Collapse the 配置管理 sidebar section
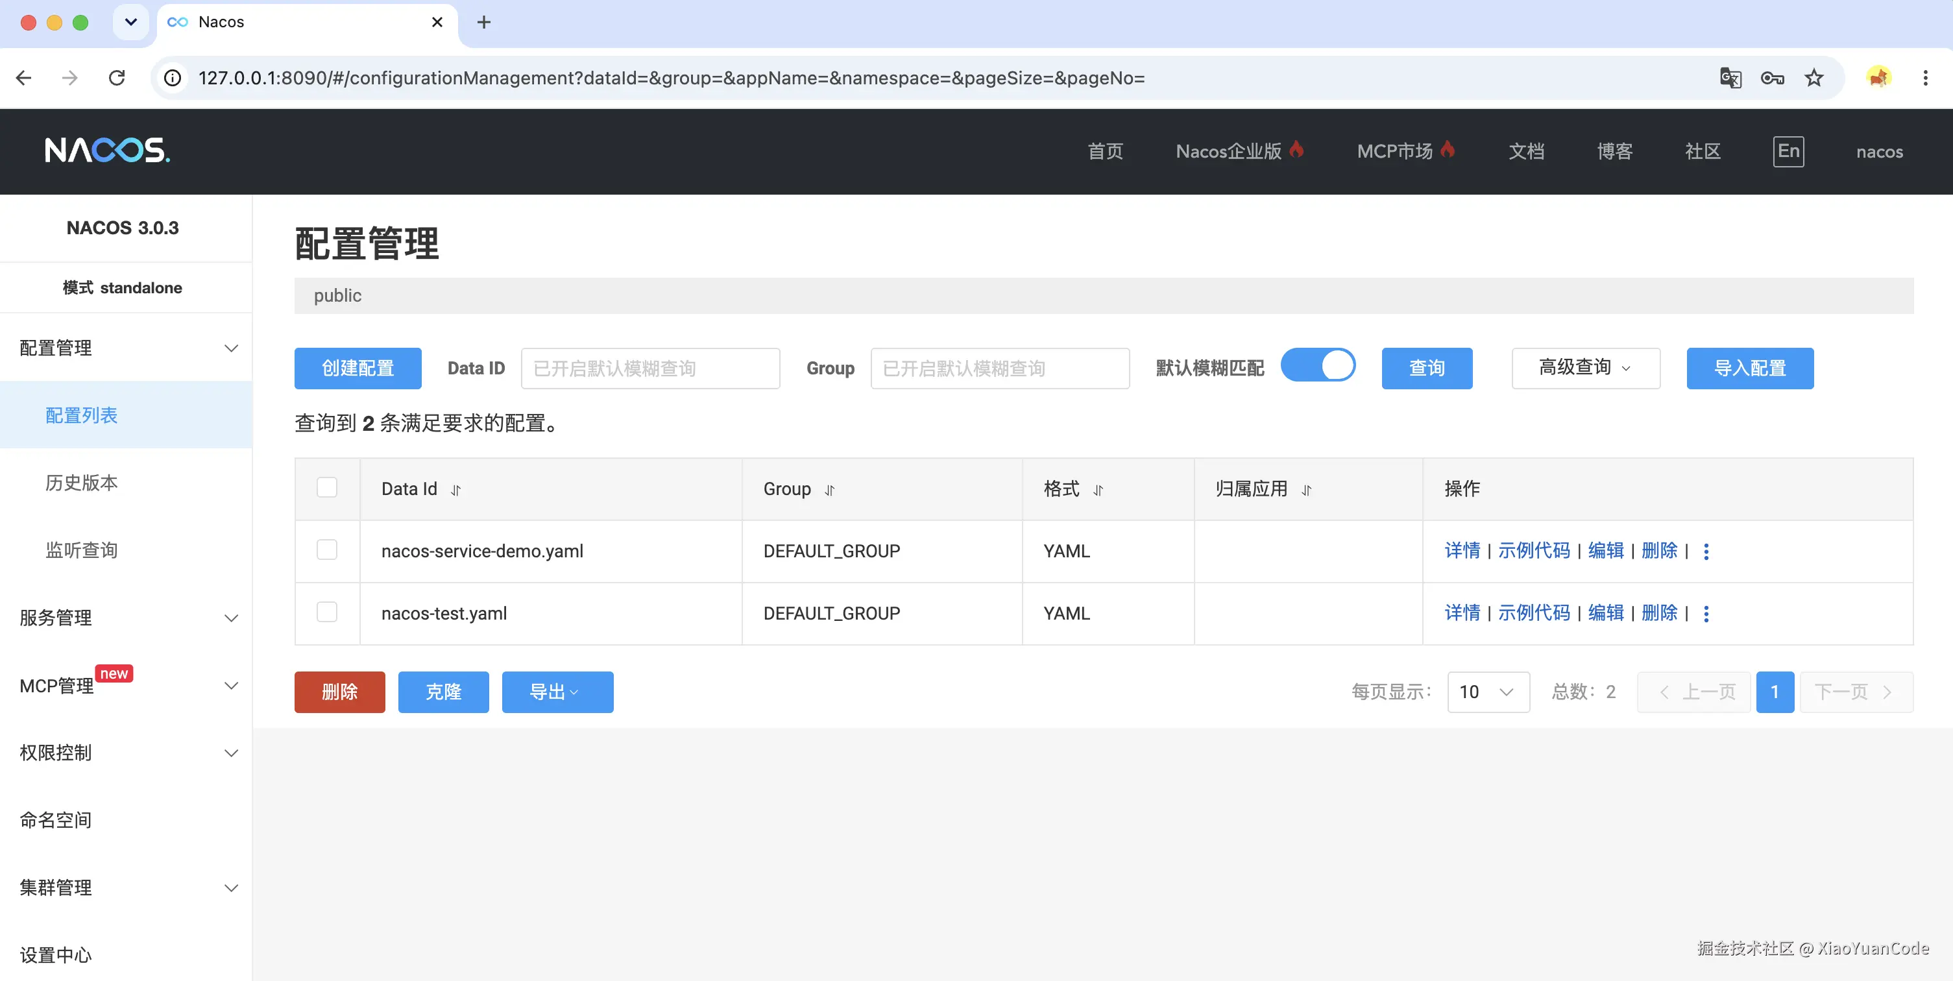 coord(126,348)
